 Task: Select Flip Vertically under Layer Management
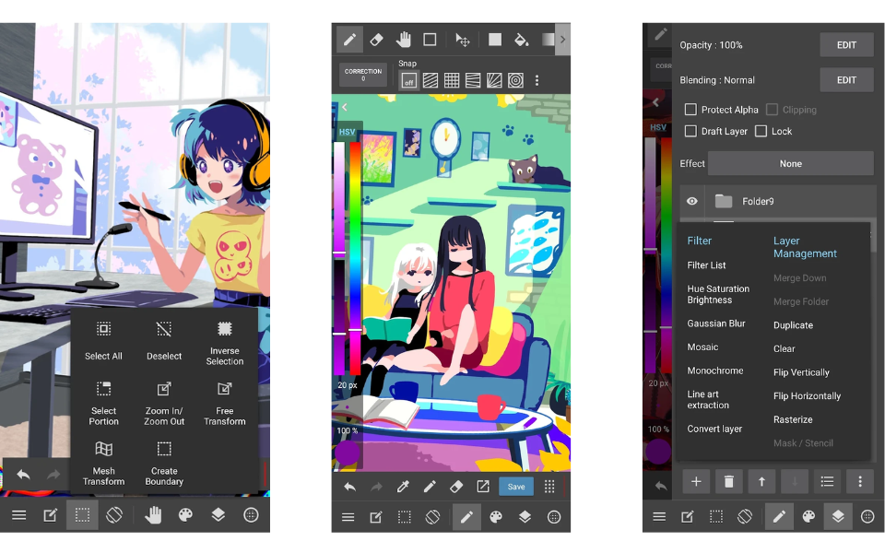tap(800, 372)
